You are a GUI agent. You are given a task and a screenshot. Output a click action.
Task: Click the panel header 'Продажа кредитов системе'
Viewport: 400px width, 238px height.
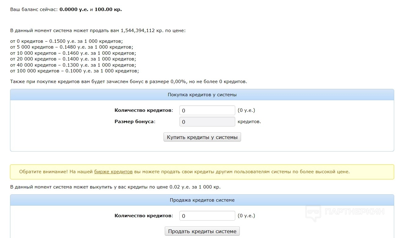point(202,200)
